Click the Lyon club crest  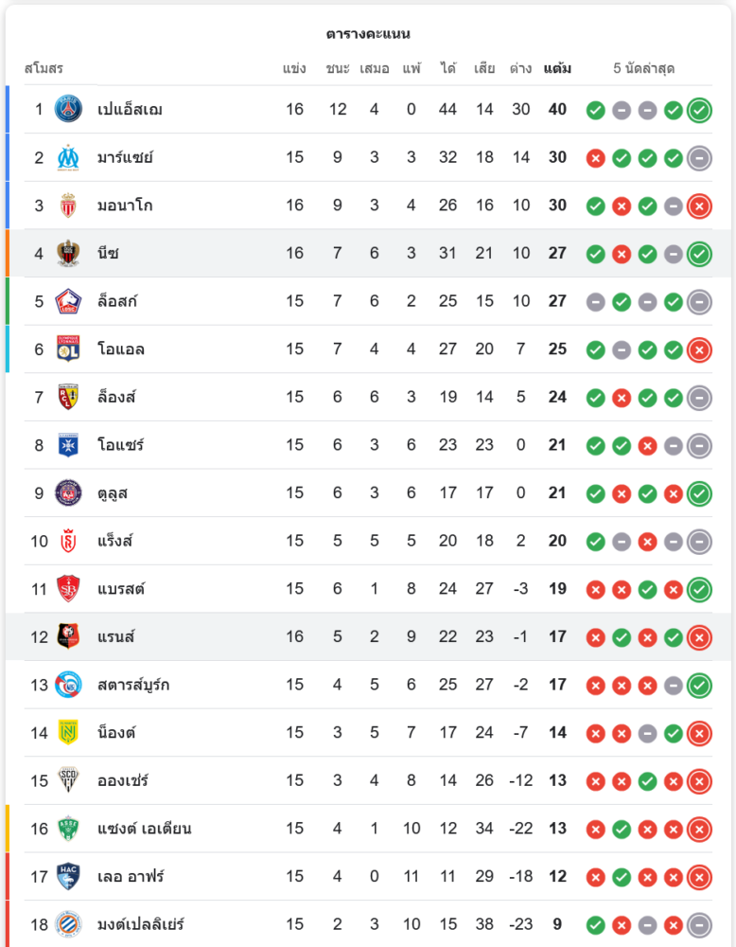click(68, 349)
